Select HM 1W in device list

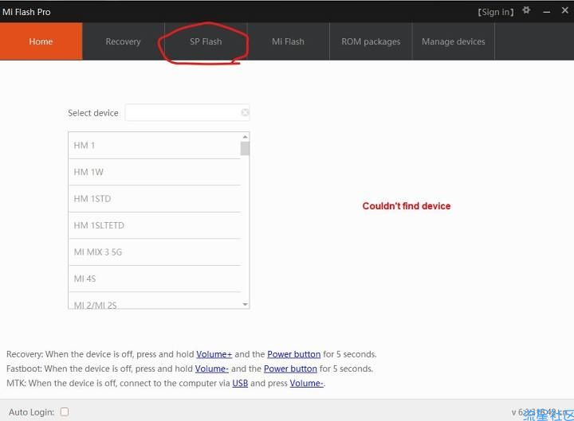[x=155, y=172]
